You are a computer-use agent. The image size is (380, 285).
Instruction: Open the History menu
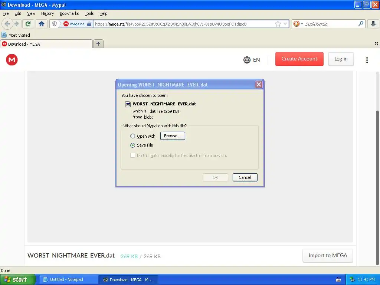(x=47, y=13)
